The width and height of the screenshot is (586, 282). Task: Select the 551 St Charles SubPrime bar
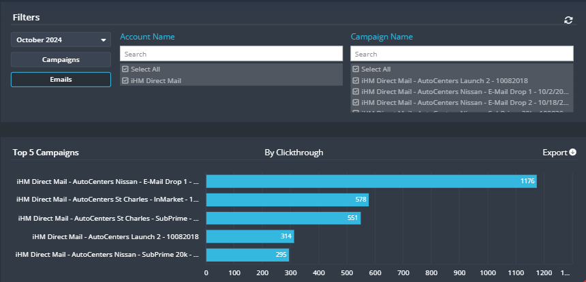pos(283,218)
